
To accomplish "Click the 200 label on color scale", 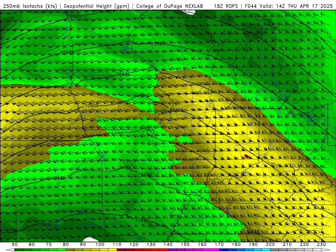I will [270, 244].
